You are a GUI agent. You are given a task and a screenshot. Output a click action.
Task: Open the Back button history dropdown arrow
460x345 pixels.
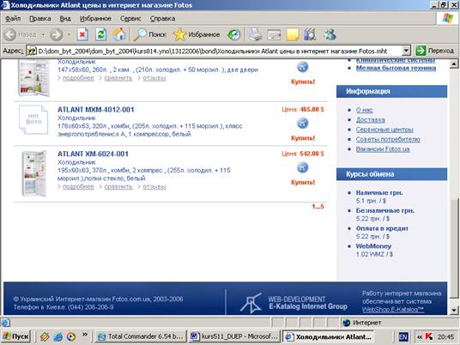pyautogui.click(x=43, y=35)
